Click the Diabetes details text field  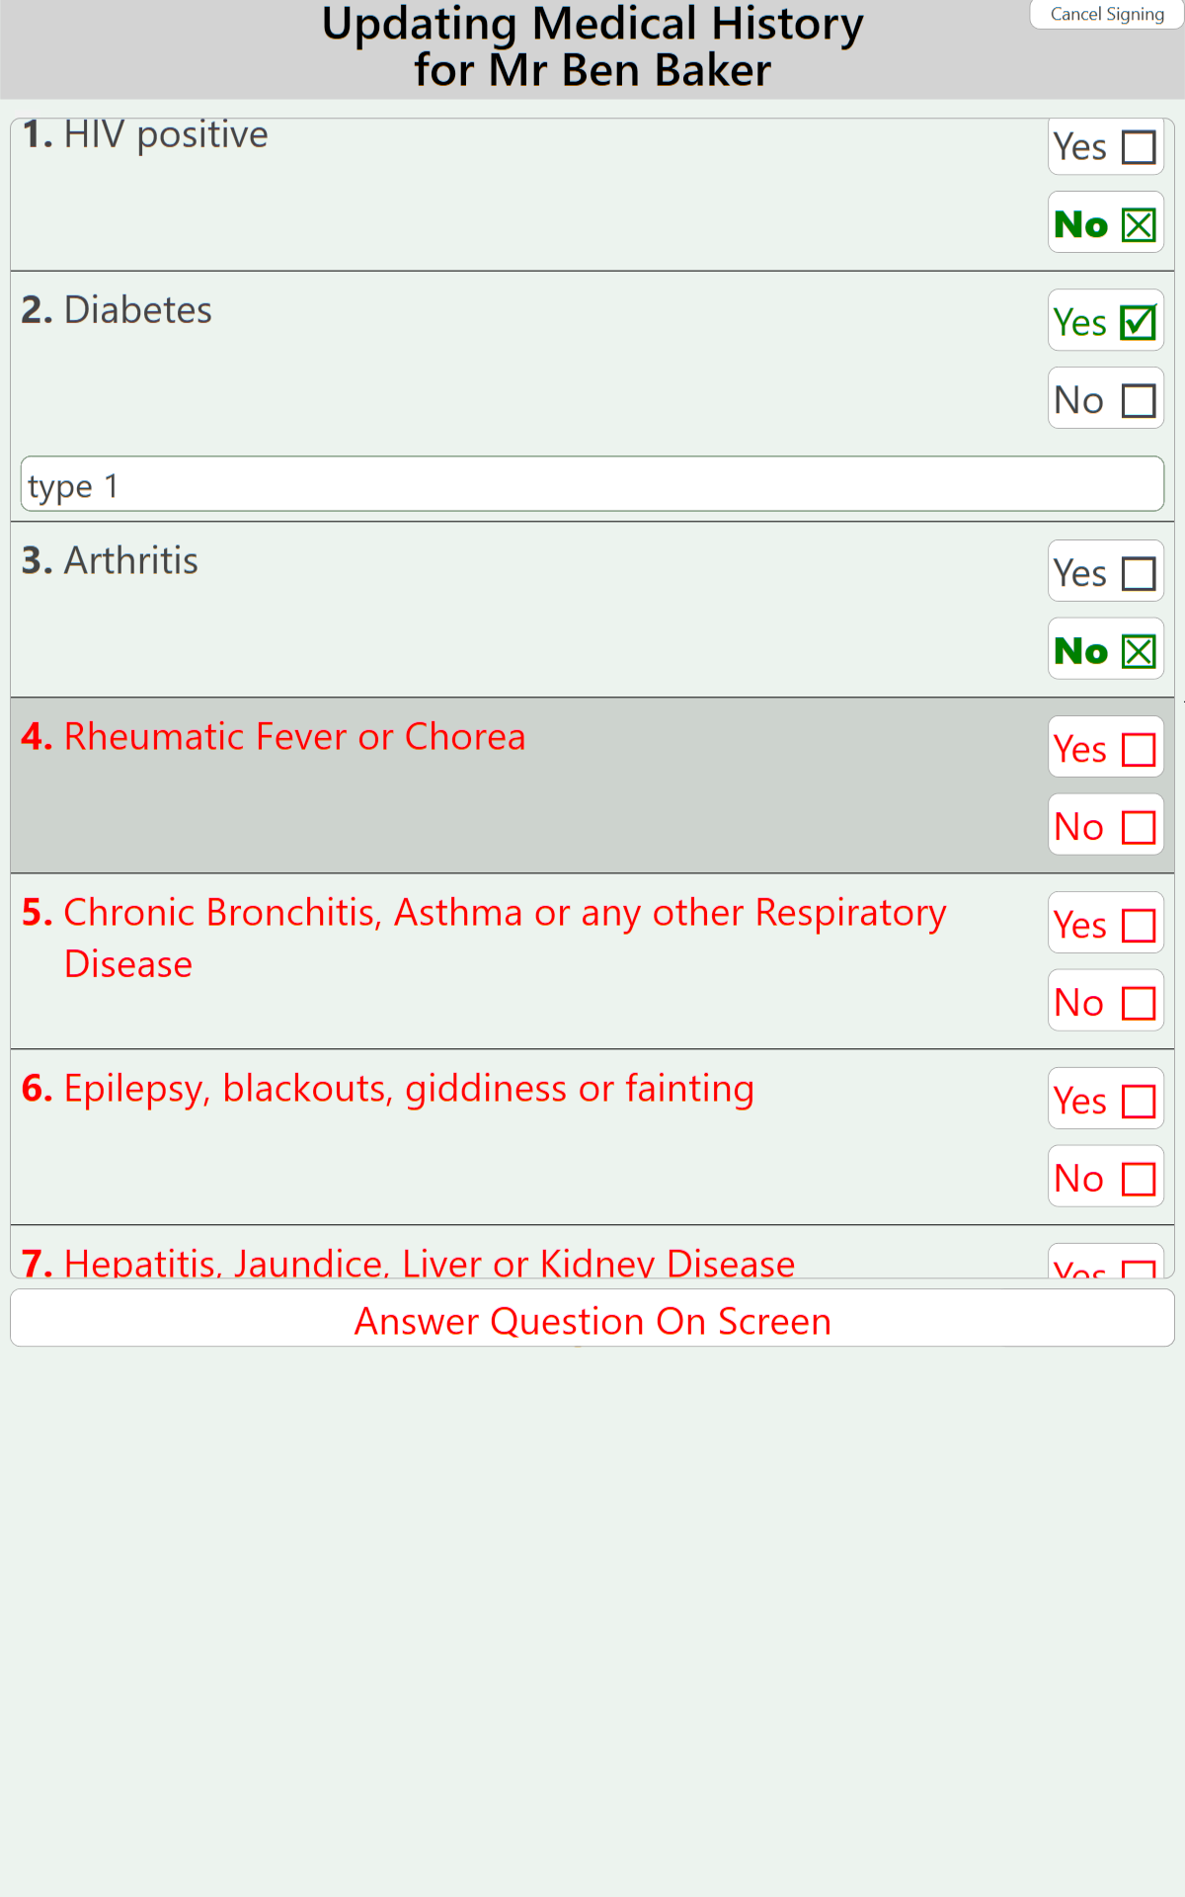click(592, 485)
